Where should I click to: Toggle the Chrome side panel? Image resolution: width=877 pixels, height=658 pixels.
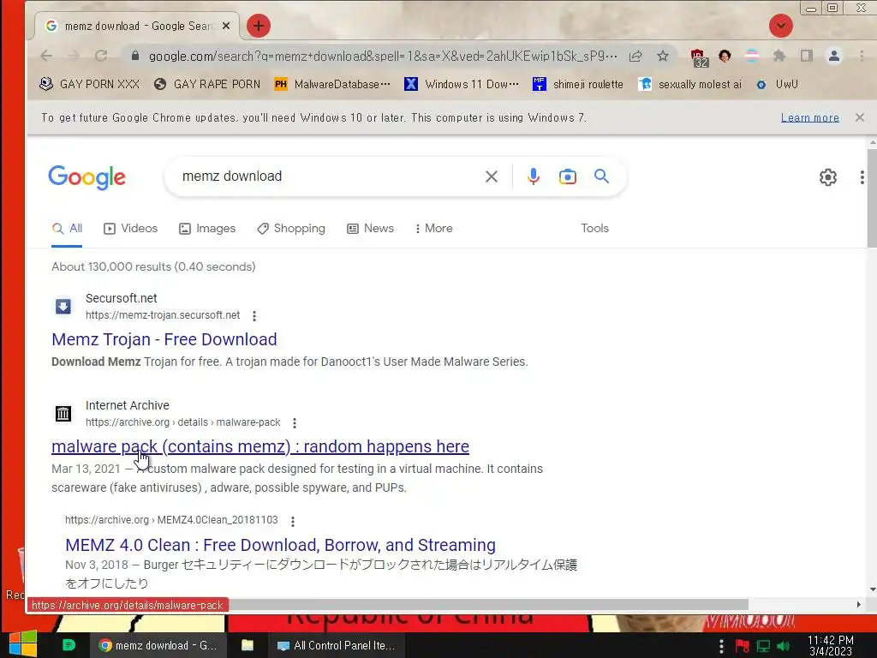tap(807, 56)
